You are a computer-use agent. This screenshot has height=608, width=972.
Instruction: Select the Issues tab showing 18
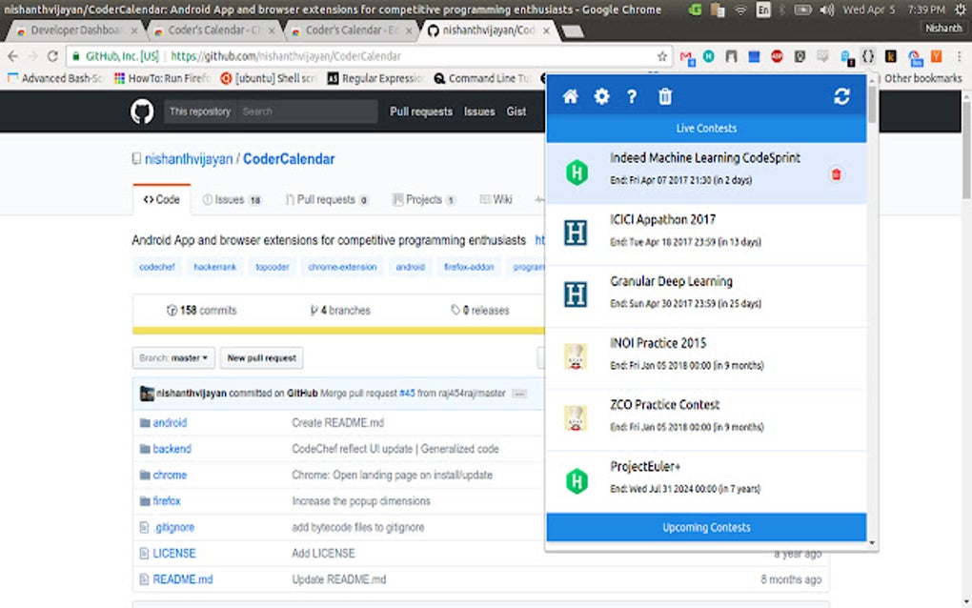tap(229, 199)
